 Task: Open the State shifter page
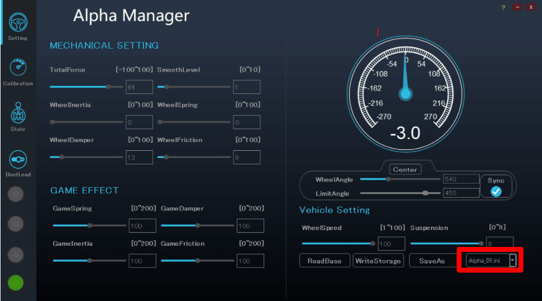(x=18, y=117)
